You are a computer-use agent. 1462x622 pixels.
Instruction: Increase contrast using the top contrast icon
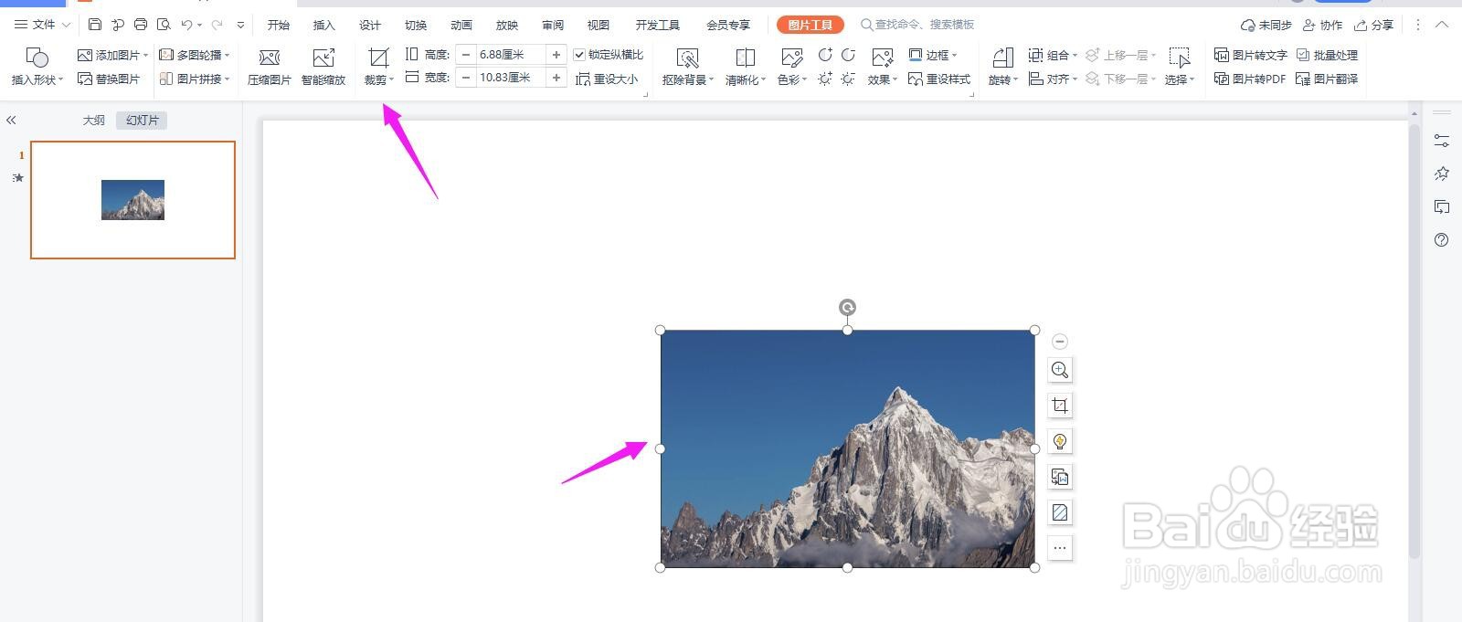(x=825, y=55)
